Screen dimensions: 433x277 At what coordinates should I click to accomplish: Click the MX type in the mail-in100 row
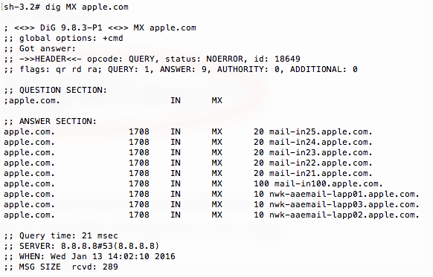[x=216, y=184]
